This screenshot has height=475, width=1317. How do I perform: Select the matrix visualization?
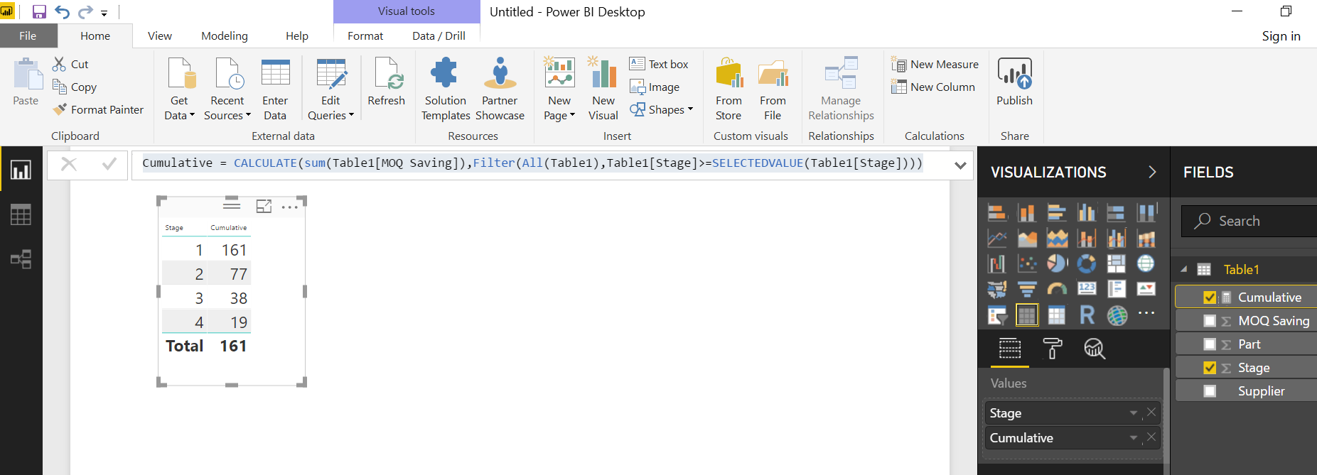(1057, 315)
